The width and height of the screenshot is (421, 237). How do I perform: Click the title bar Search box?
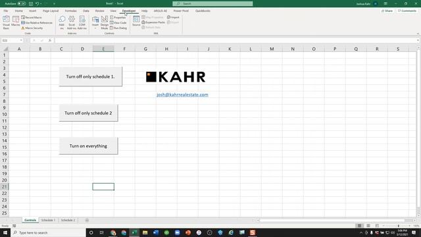click(212, 3)
